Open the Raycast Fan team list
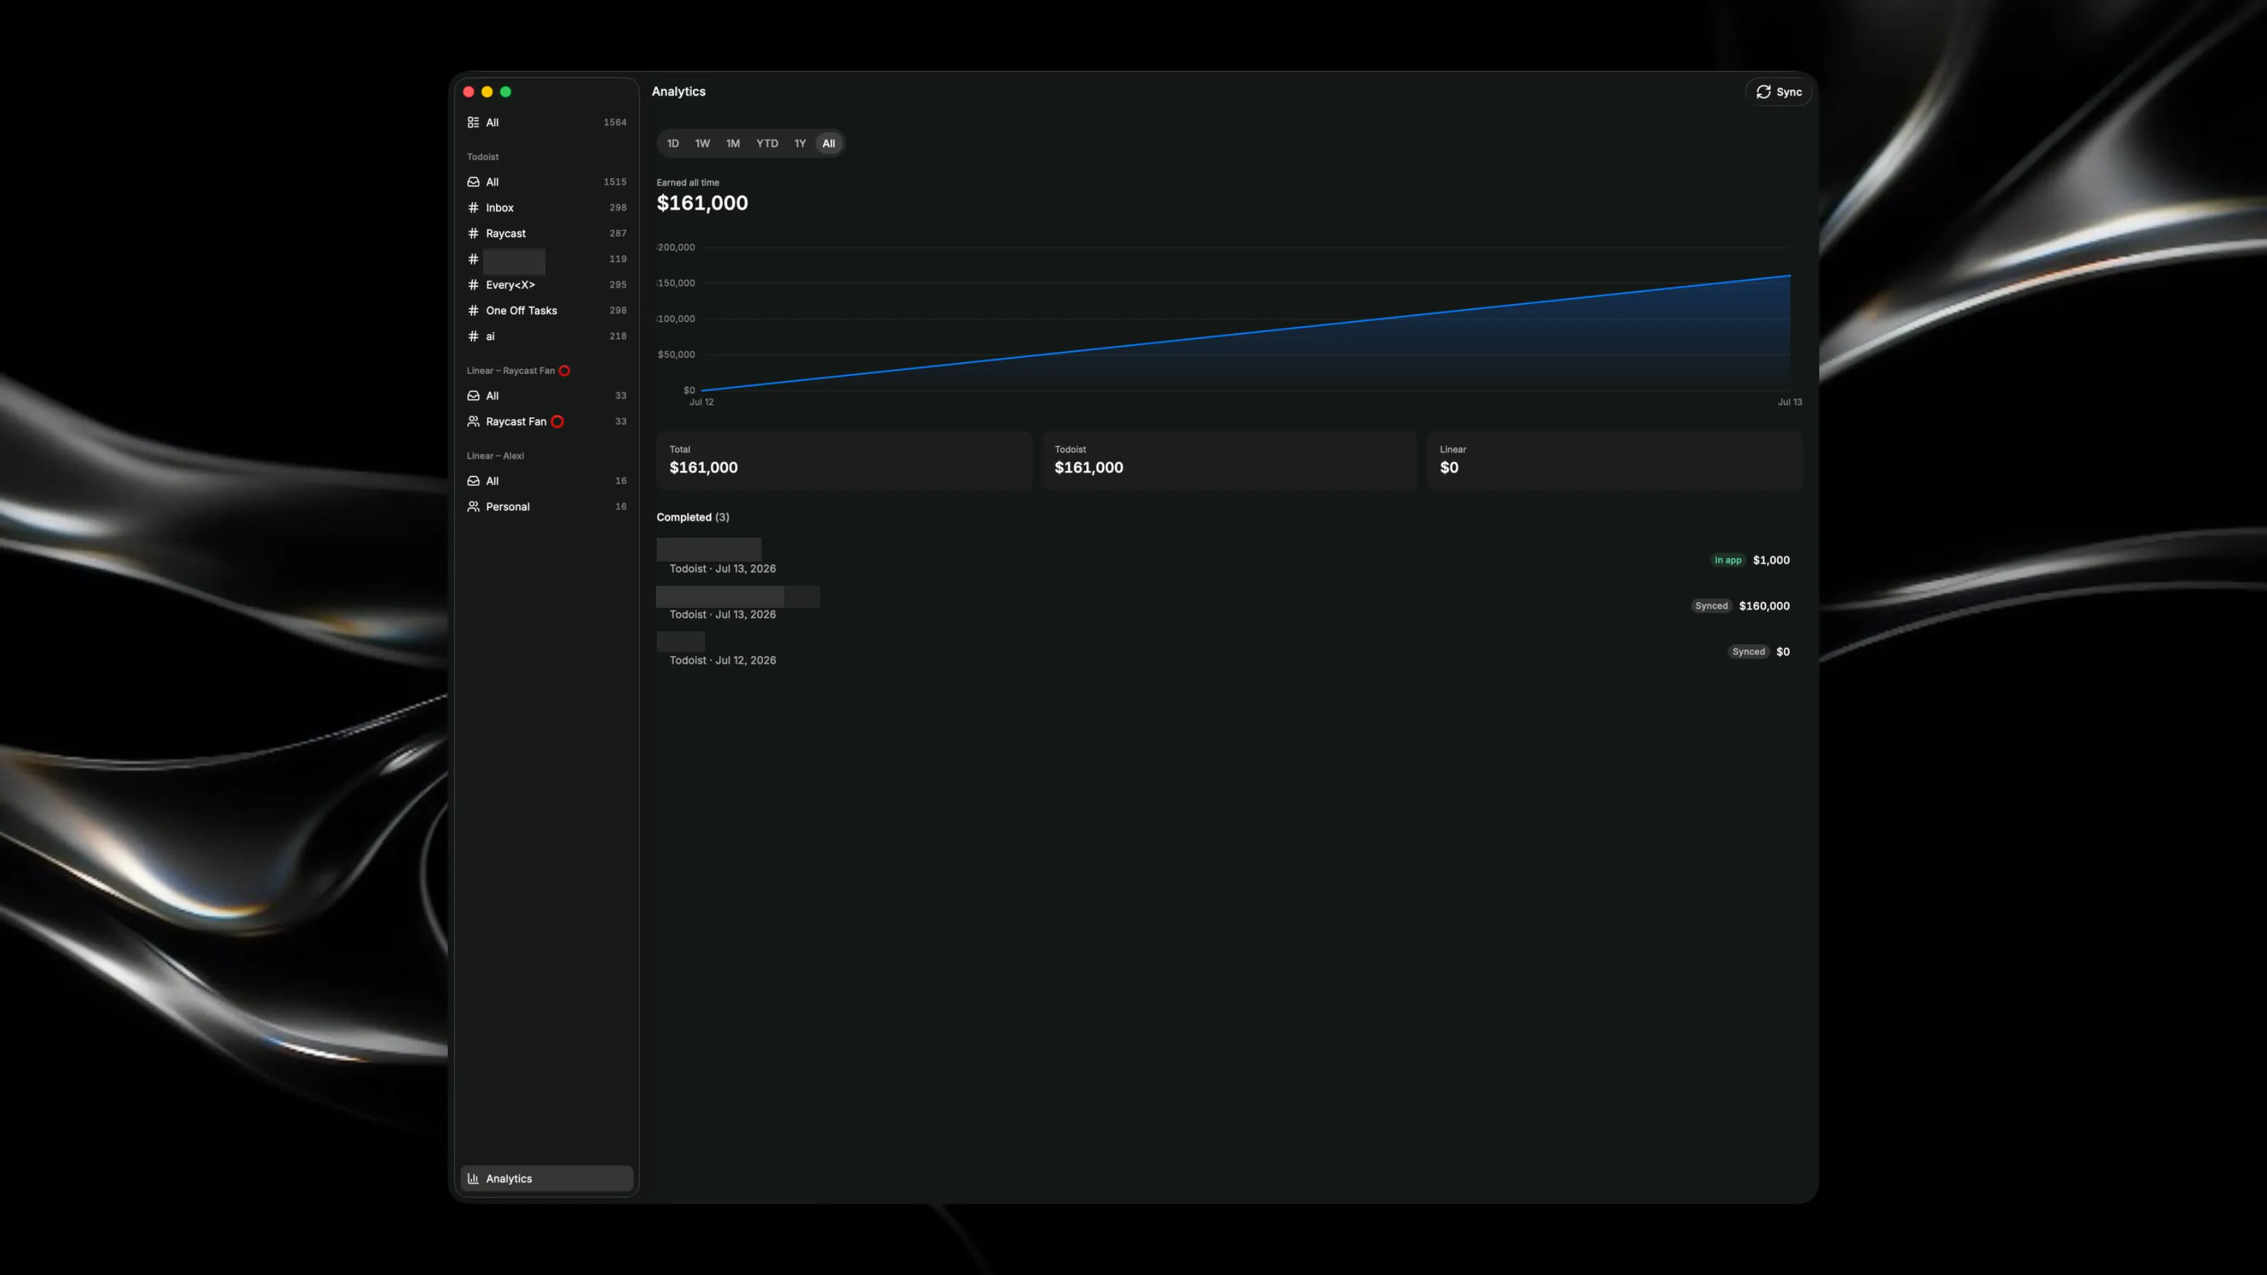The width and height of the screenshot is (2267, 1275). point(546,421)
